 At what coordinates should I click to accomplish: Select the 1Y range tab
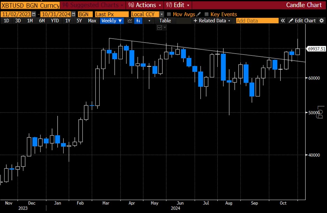coord(67,21)
